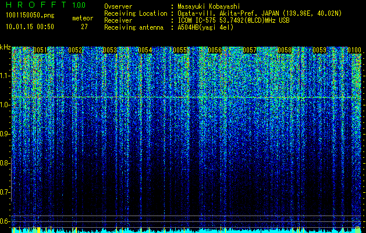Click the 0052 time marker
Image resolution: width=366 pixels, height=233 pixels.
75,50
